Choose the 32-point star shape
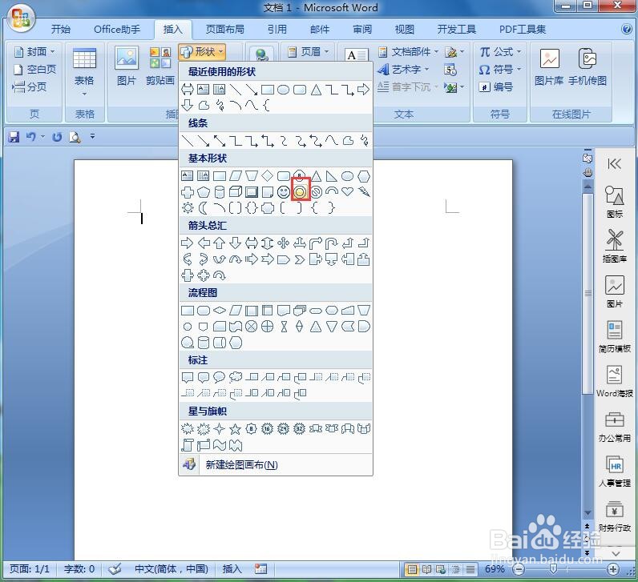Image resolution: width=638 pixels, height=582 pixels. [x=299, y=428]
